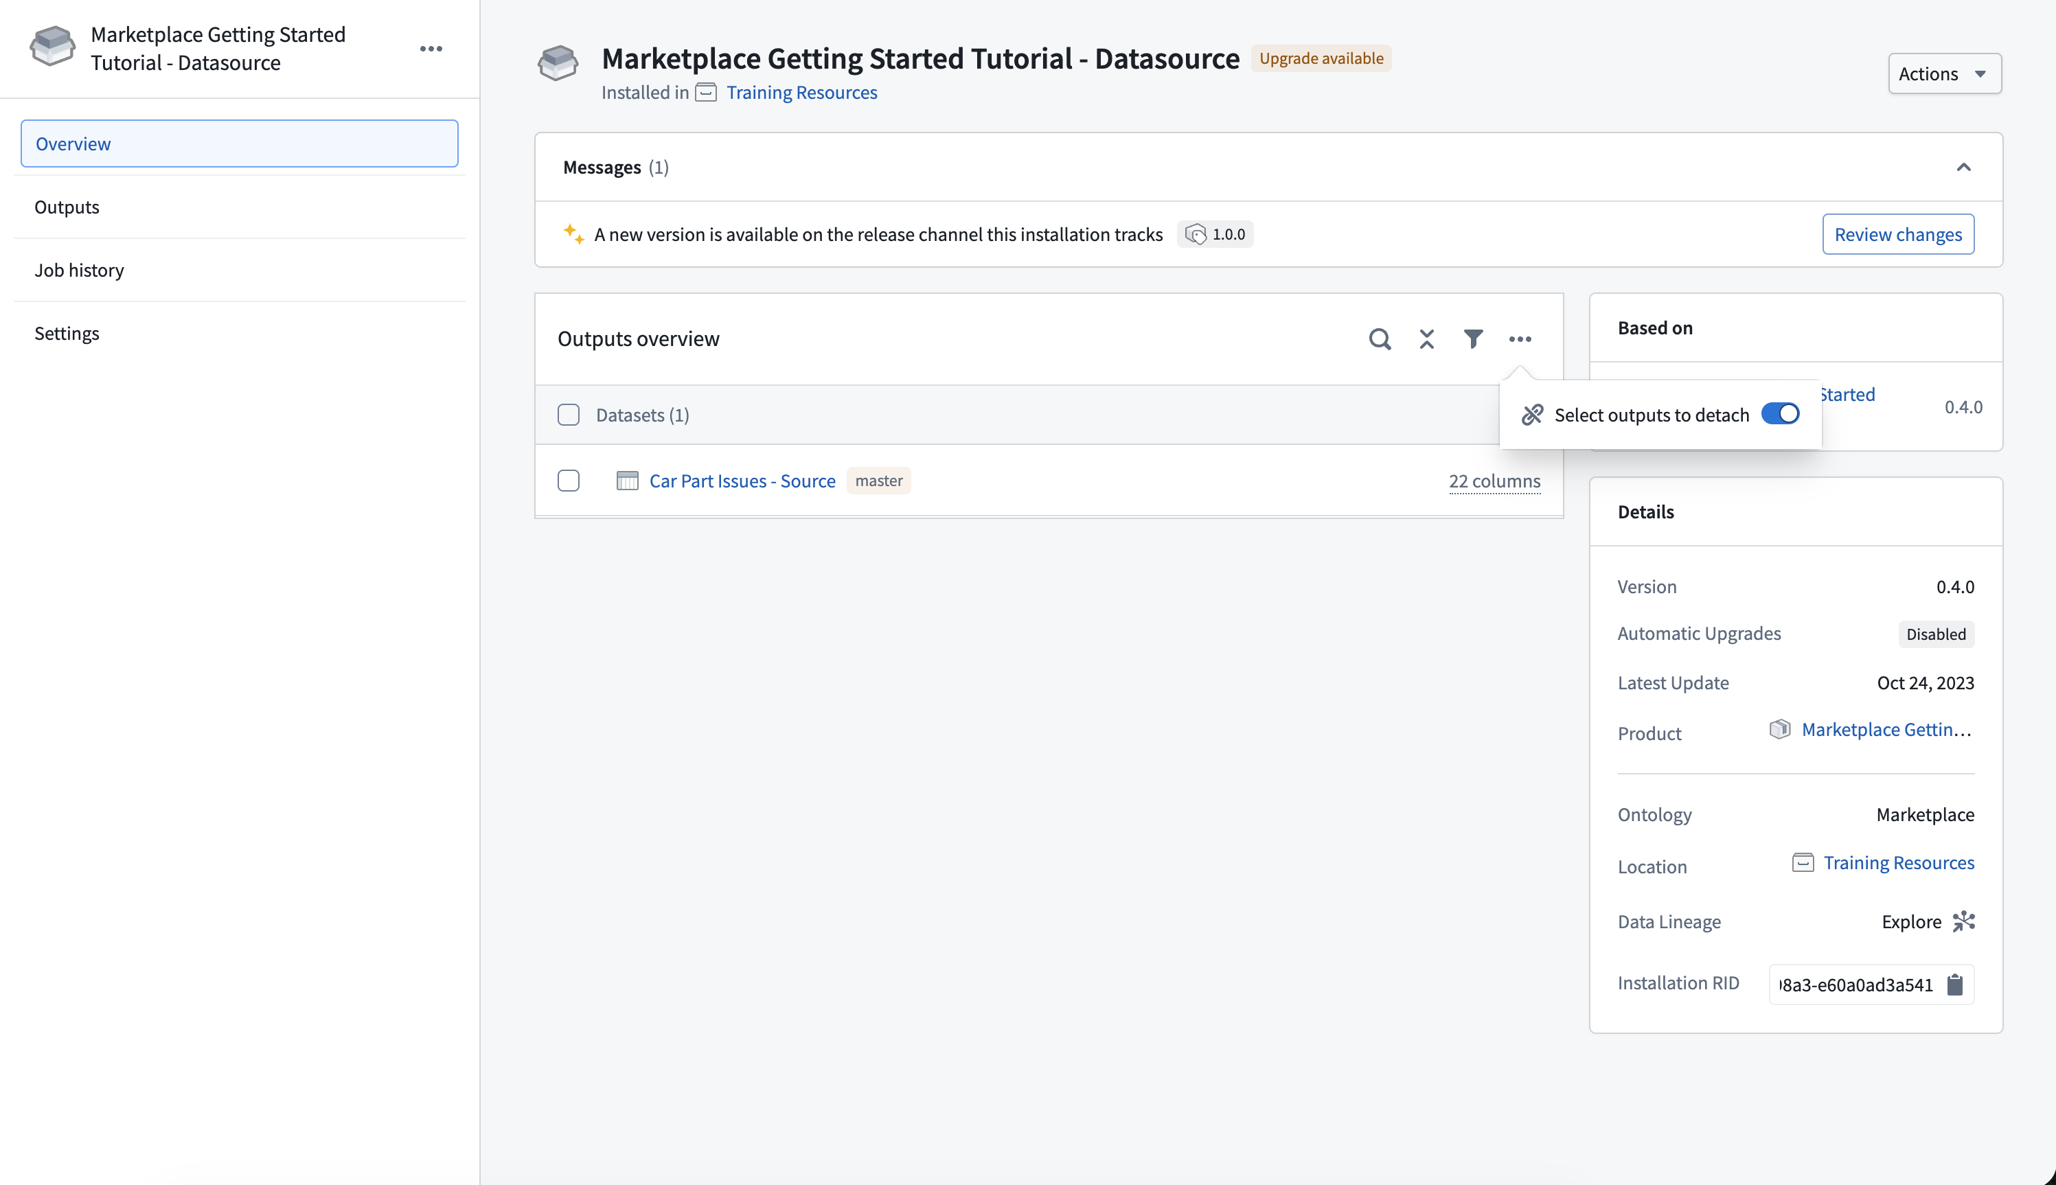Click the product box icon in header

[x=558, y=63]
